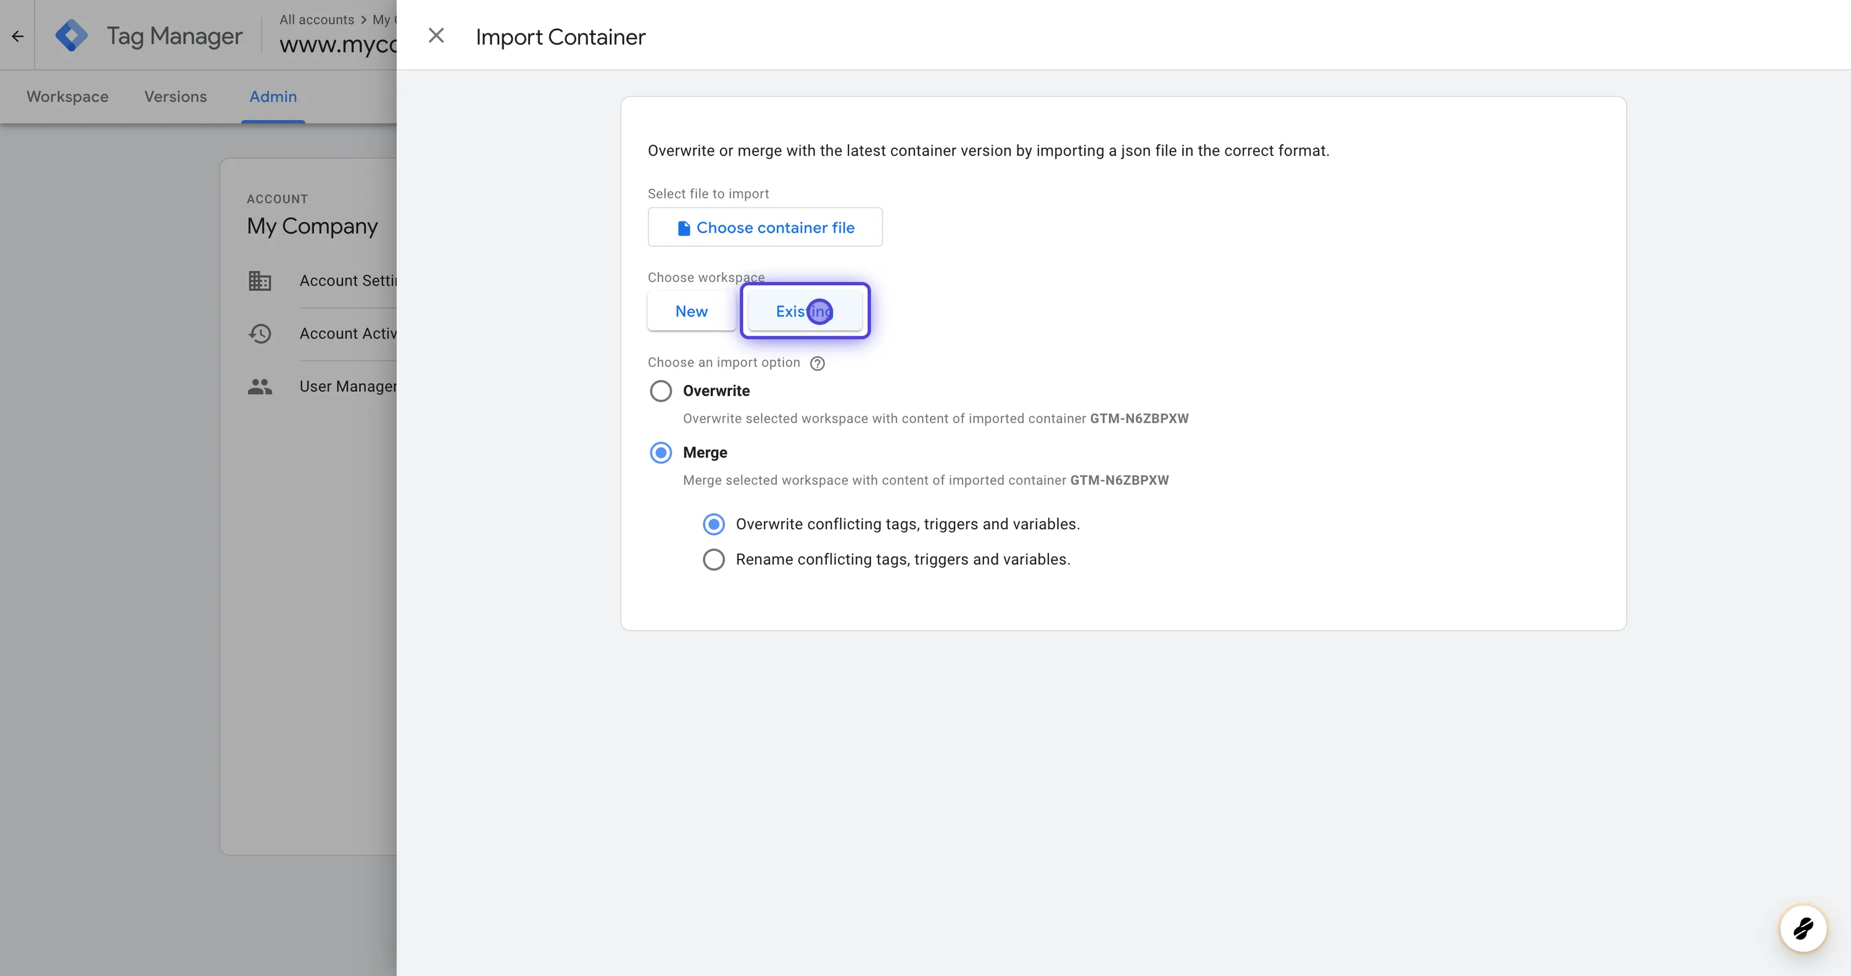
Task: Close the Import Container panel
Action: pyautogui.click(x=436, y=35)
